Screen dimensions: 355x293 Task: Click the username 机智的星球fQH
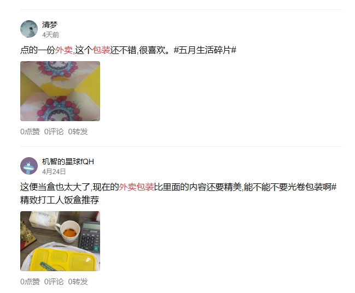(68, 162)
